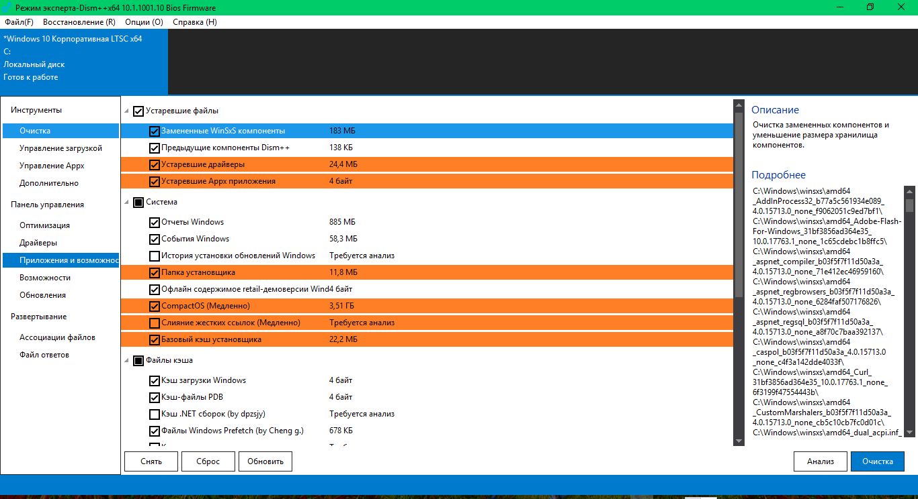The width and height of the screenshot is (918, 499).
Task: Uncheck Замененные WinSxS компоненты
Action: [154, 131]
